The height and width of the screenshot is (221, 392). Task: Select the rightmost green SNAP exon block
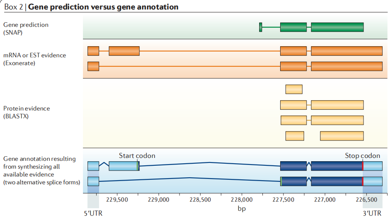(x=337, y=27)
